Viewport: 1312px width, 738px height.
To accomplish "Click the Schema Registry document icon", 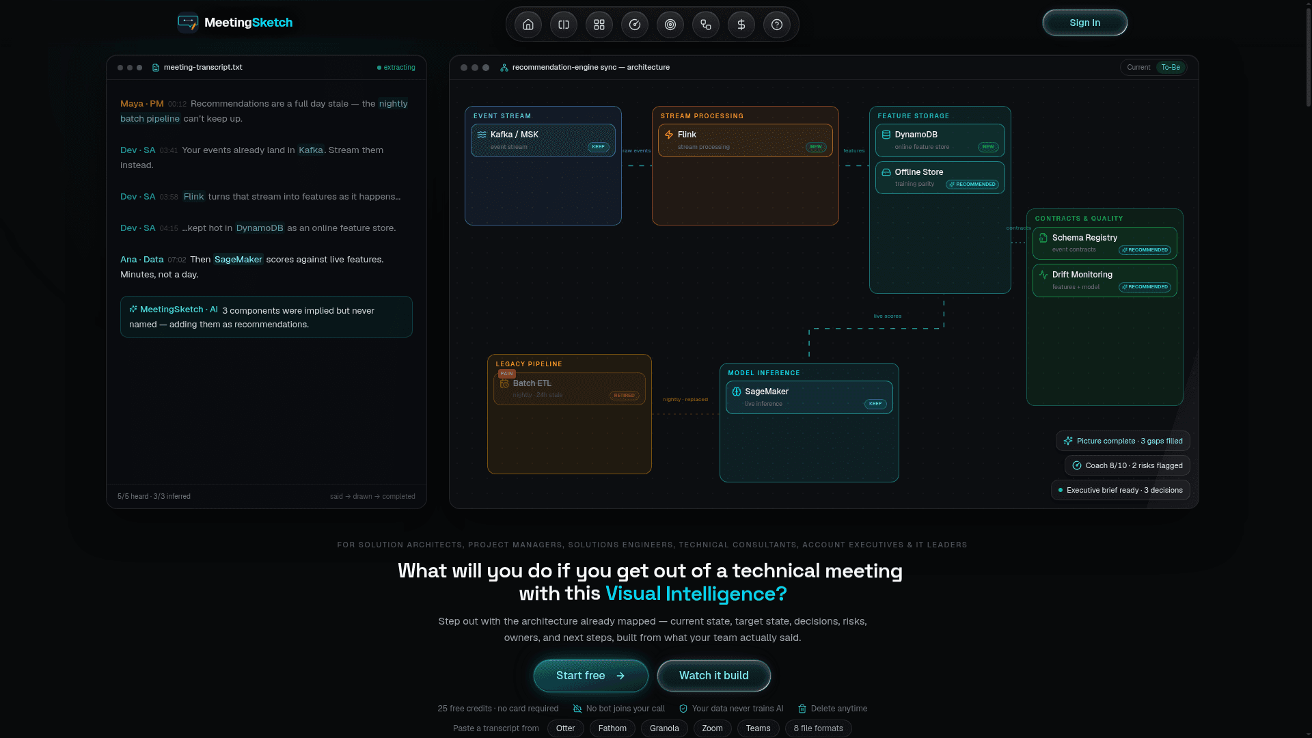I will pyautogui.click(x=1043, y=238).
